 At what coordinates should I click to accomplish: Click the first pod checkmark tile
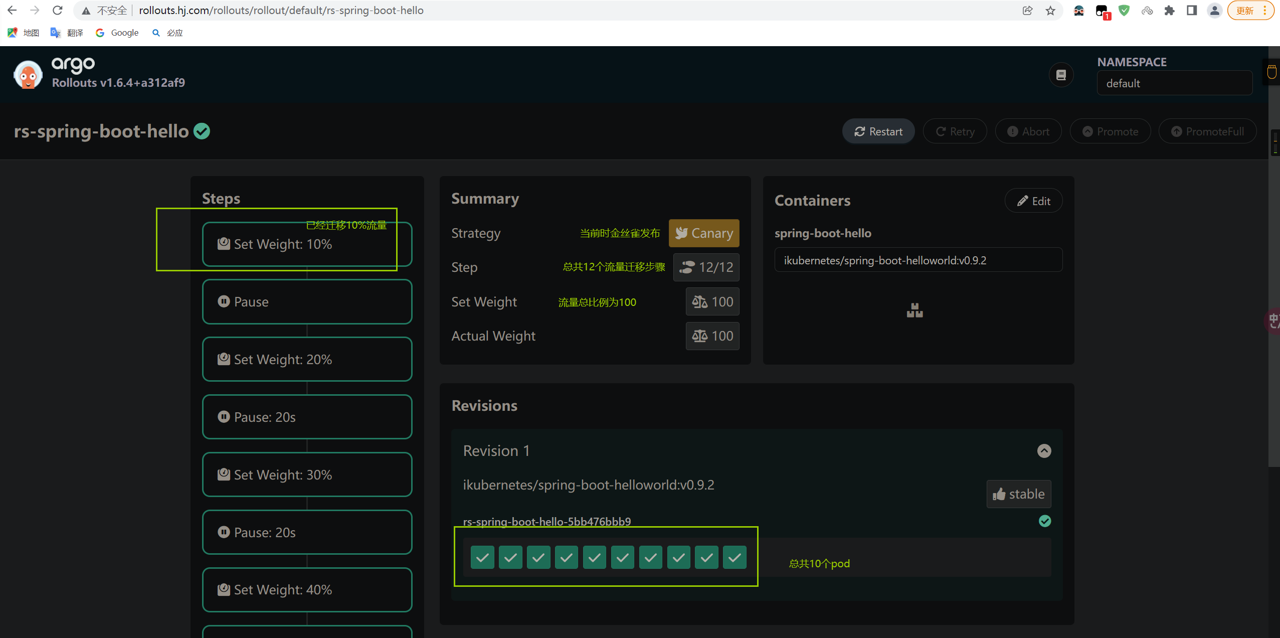pos(482,557)
